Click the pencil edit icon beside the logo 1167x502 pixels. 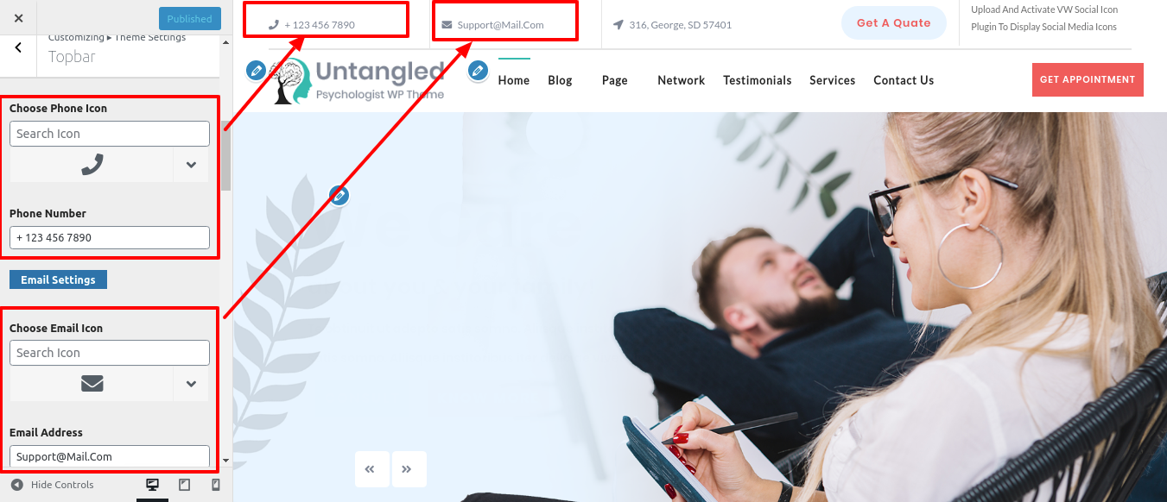pos(255,70)
